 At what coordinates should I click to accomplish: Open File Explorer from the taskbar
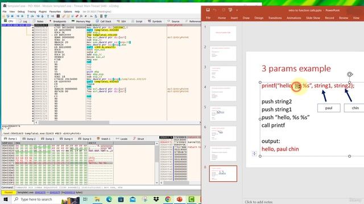[97, 199]
